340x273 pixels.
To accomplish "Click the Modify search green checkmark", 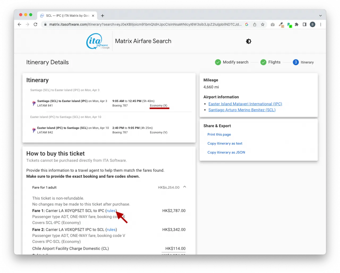I will [x=218, y=62].
